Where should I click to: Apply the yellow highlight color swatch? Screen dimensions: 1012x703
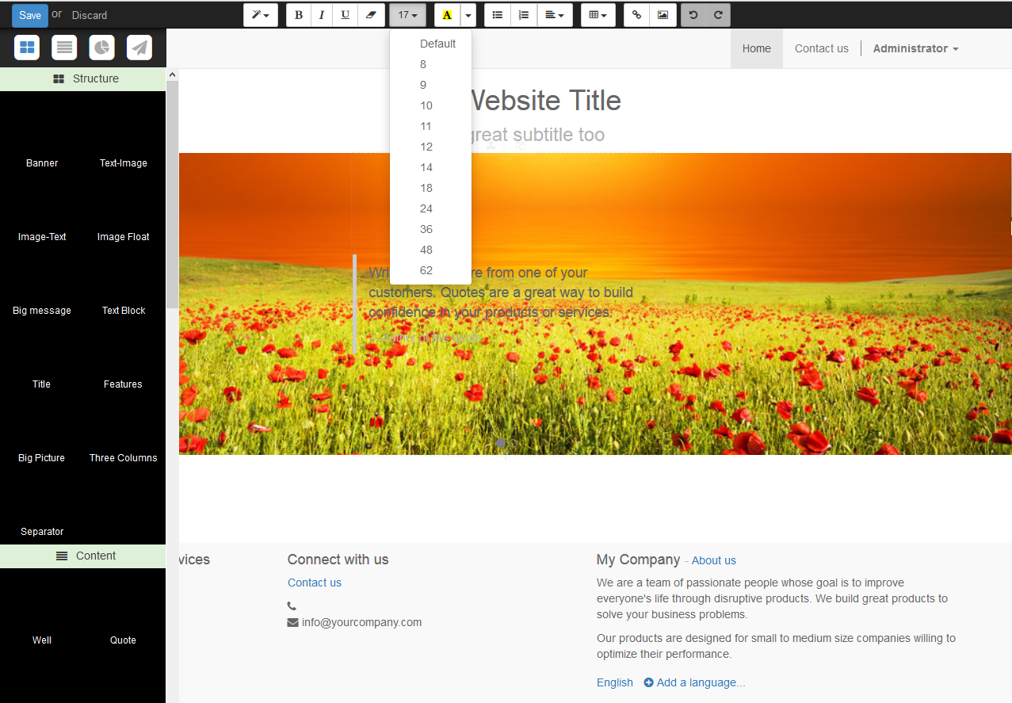[x=447, y=15]
